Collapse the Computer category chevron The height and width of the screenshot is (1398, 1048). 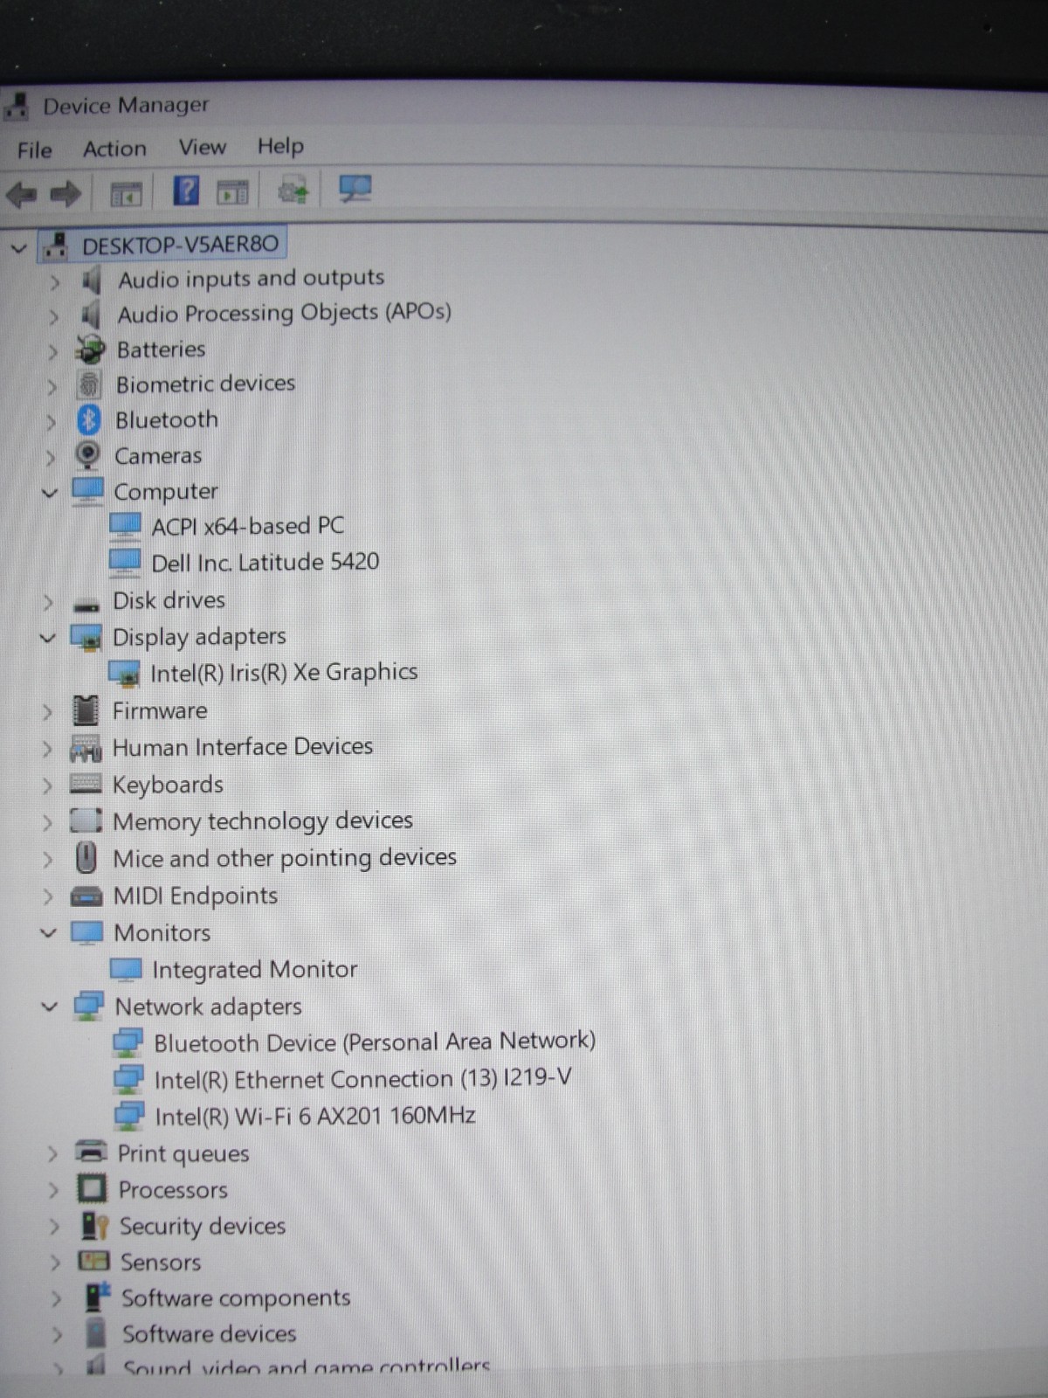(50, 493)
